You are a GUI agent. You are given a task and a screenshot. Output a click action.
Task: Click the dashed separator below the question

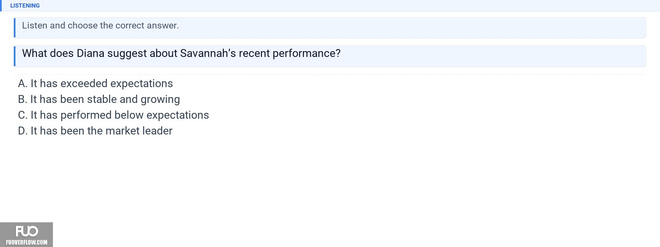click(330, 74)
